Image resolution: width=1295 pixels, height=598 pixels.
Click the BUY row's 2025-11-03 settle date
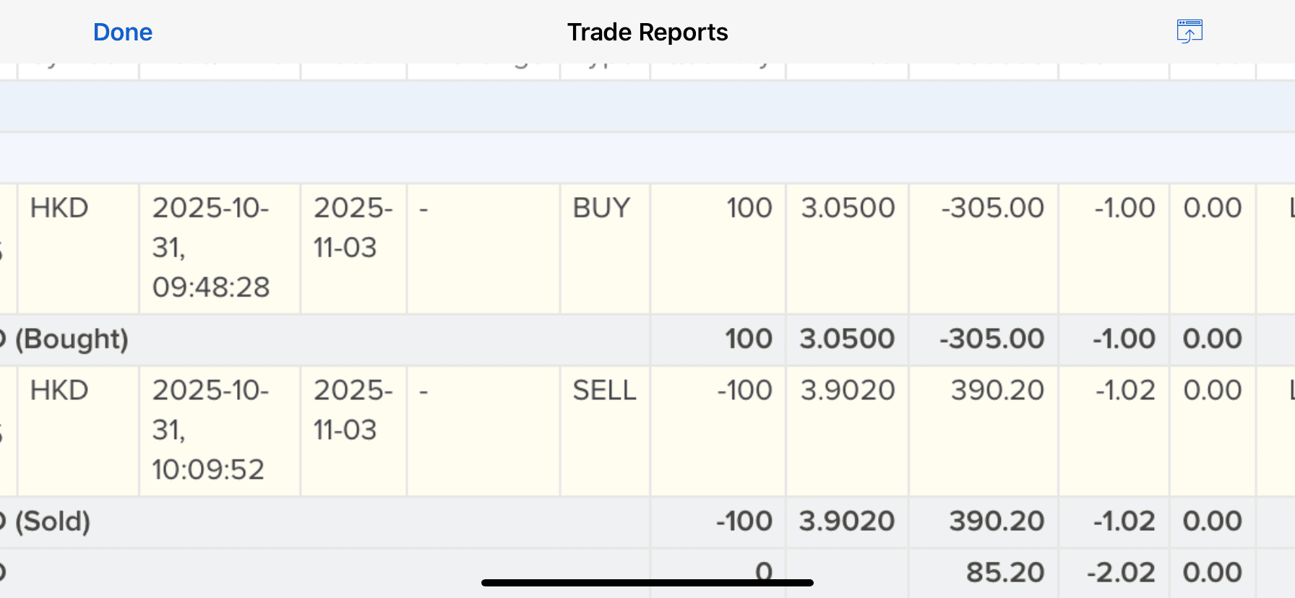pos(353,227)
